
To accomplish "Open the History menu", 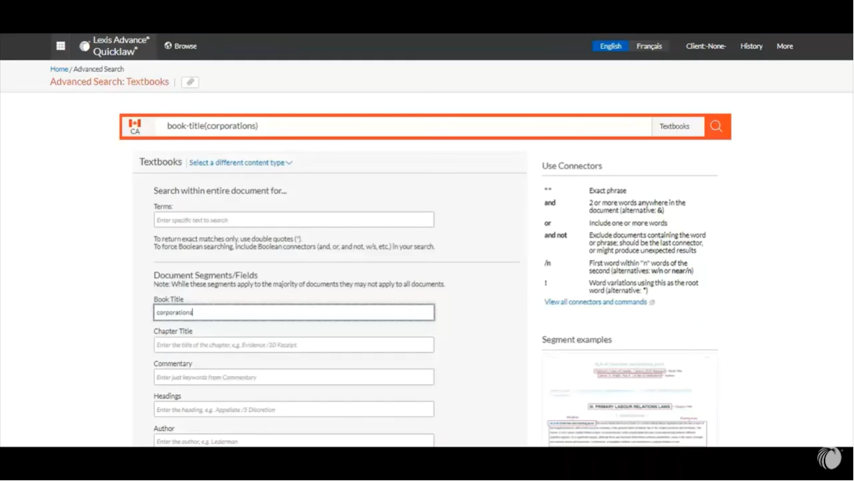I will coord(751,46).
